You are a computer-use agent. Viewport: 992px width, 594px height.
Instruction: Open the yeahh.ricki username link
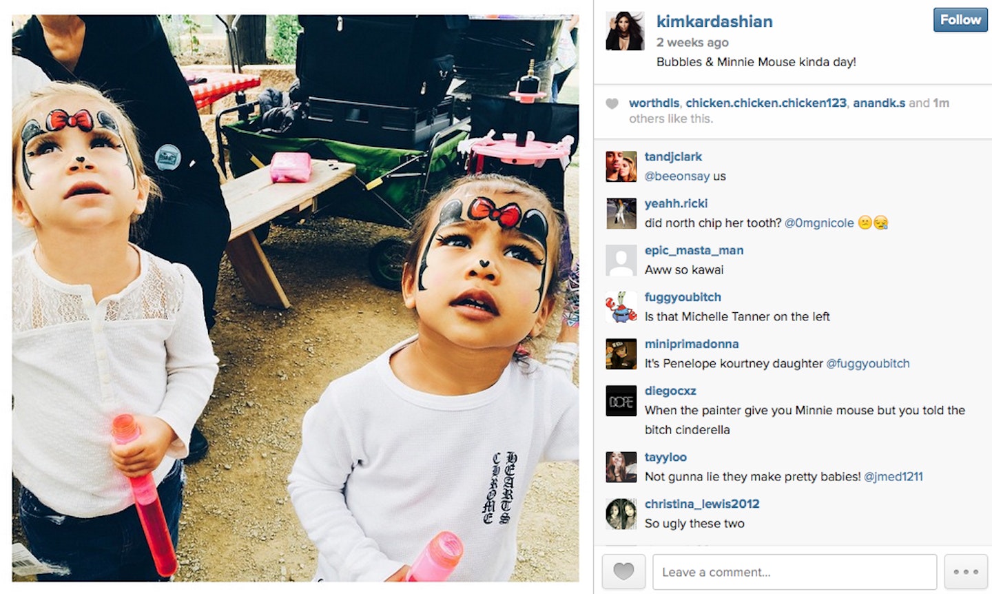point(676,203)
